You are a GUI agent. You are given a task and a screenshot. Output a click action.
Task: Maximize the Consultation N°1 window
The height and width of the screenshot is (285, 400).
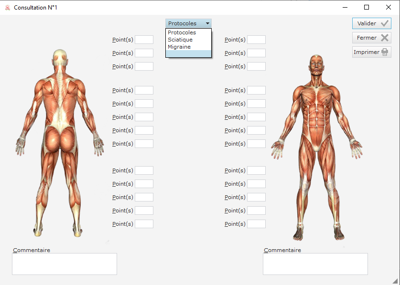(x=367, y=7)
